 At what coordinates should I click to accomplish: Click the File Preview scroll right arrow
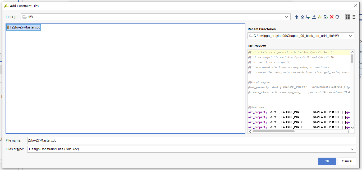pyautogui.click(x=349, y=131)
